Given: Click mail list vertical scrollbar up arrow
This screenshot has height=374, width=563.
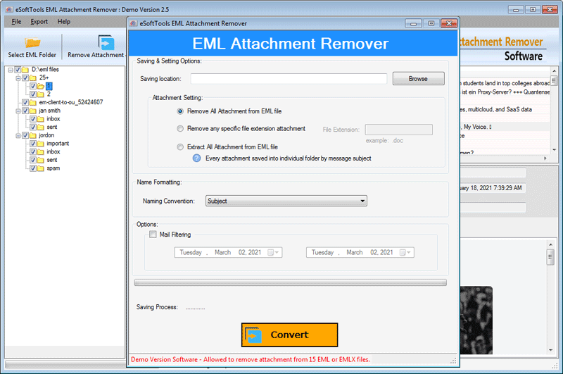Looking at the screenshot, I should tap(554, 70).
